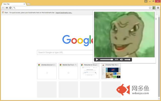161x101 pixels.
Task: Bookmark this page with the star icon
Action: [x=150, y=8]
